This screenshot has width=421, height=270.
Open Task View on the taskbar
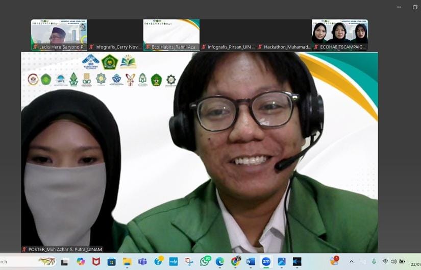click(65, 262)
